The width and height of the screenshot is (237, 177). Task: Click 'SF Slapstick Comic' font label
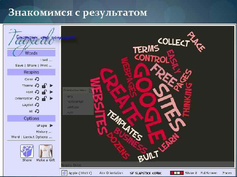click(x=145, y=173)
